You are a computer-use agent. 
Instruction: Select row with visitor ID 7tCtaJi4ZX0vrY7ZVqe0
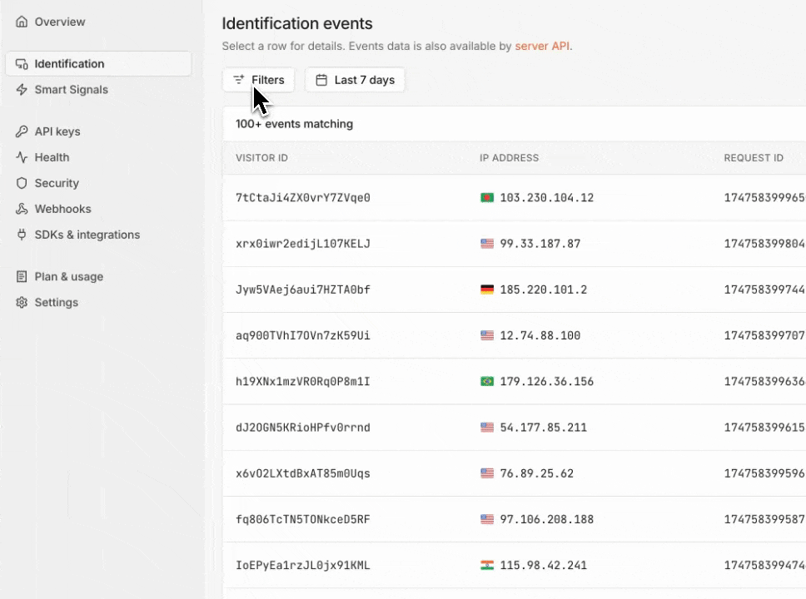pos(303,198)
